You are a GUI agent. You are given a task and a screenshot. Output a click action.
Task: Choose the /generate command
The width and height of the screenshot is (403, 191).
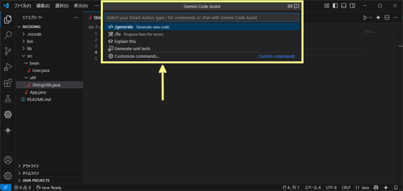[202, 27]
